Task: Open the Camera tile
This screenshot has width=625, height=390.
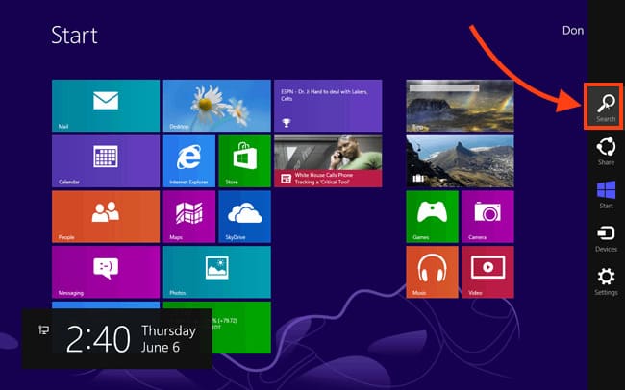Action: point(487,216)
